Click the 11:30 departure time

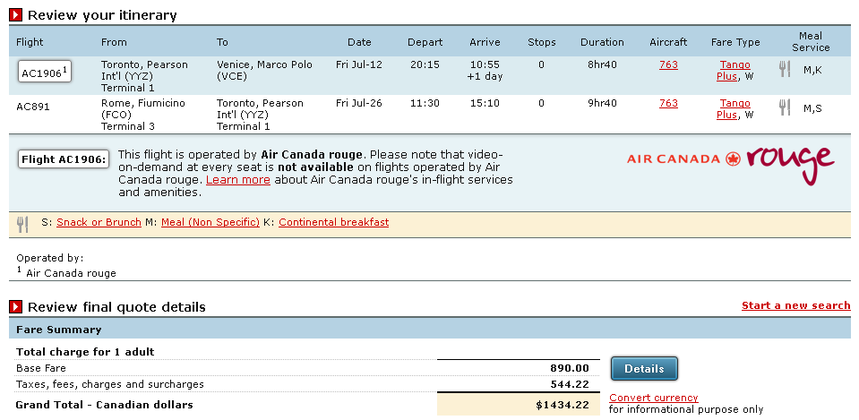click(x=425, y=103)
